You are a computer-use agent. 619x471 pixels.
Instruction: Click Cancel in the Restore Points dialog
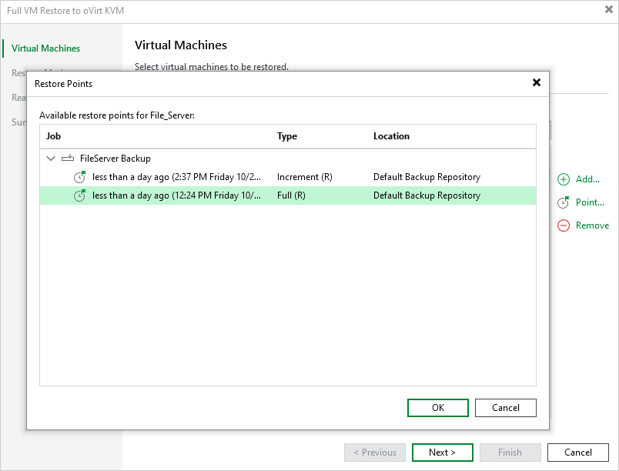[x=505, y=407]
